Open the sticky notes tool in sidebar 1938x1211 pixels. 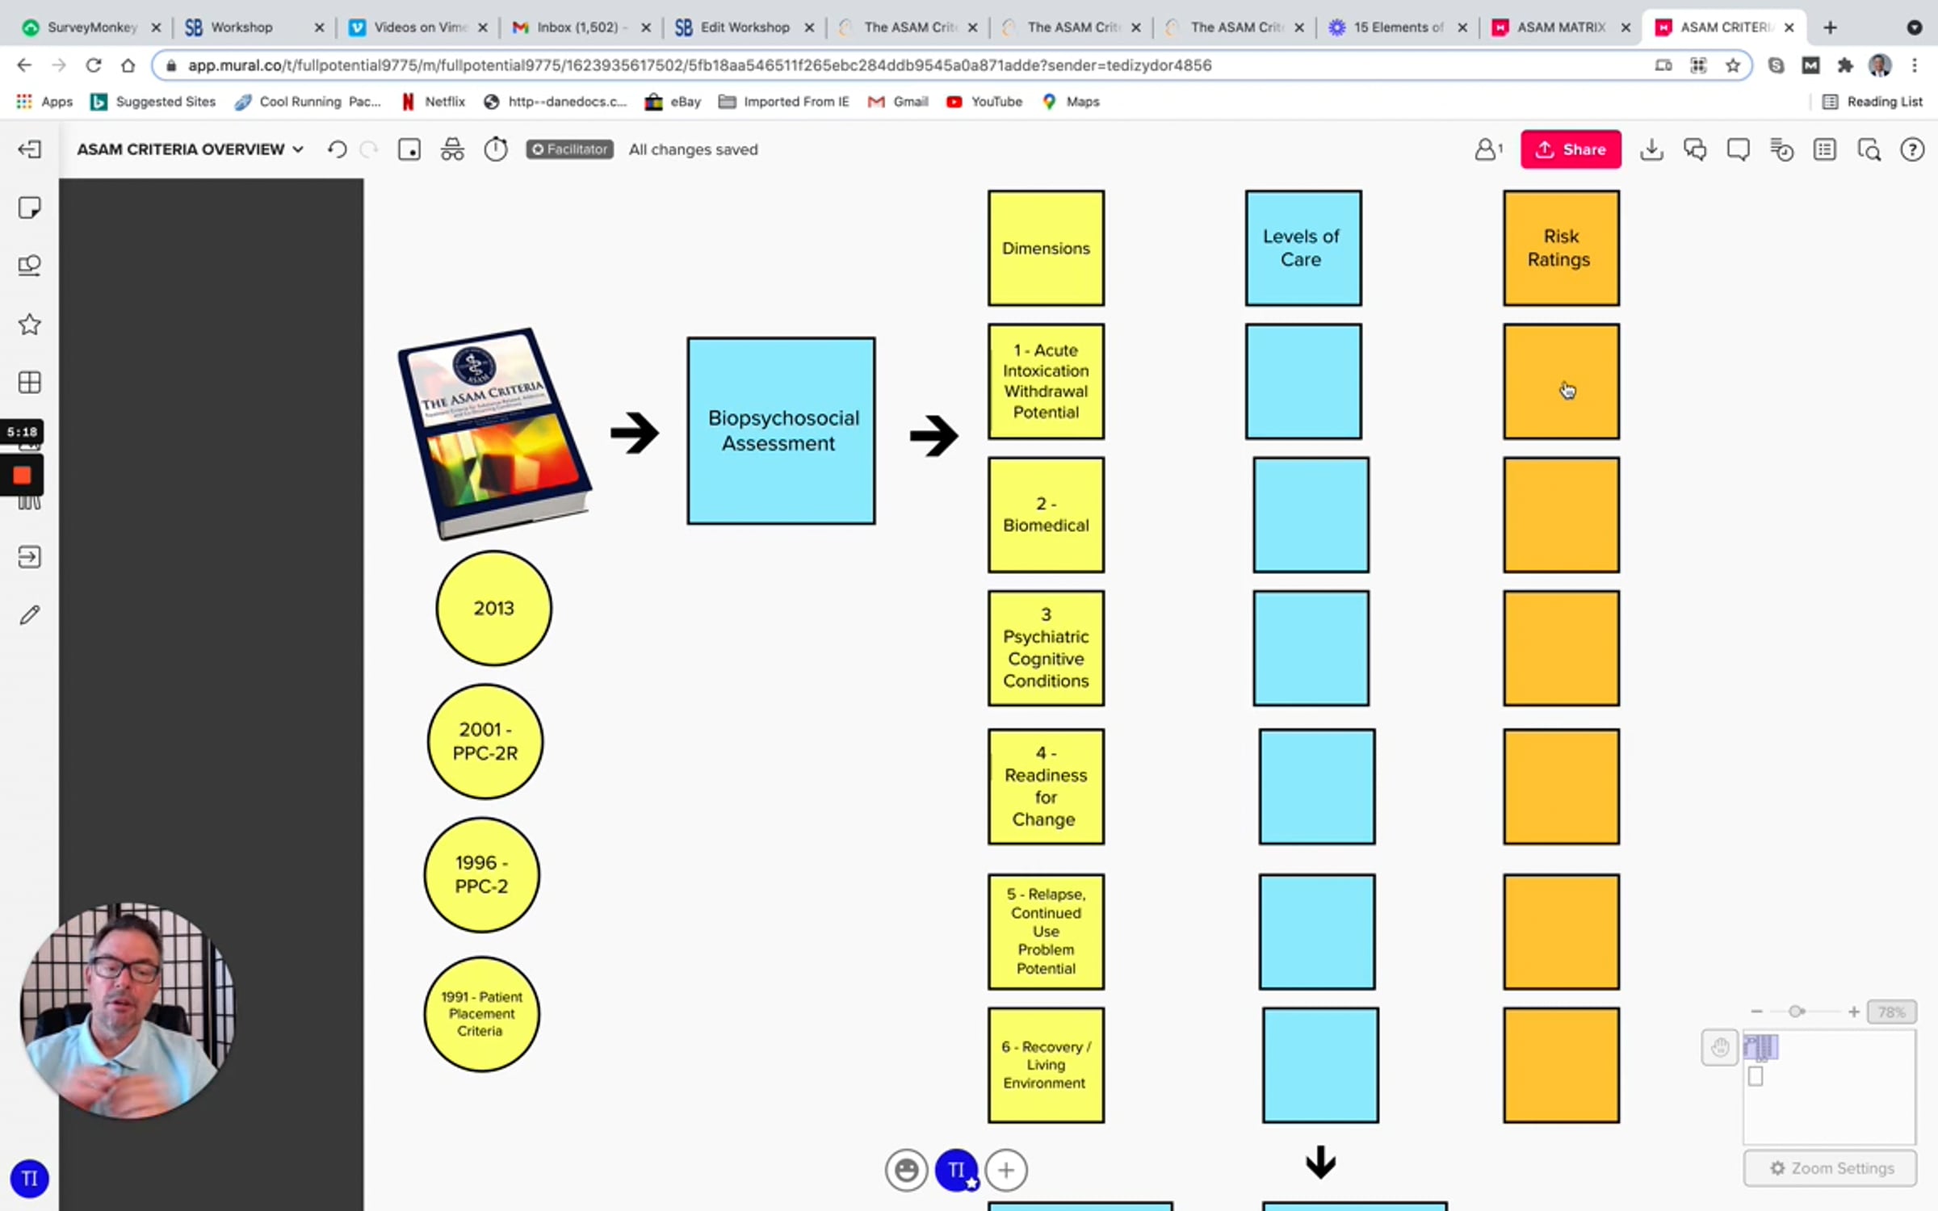pyautogui.click(x=29, y=207)
